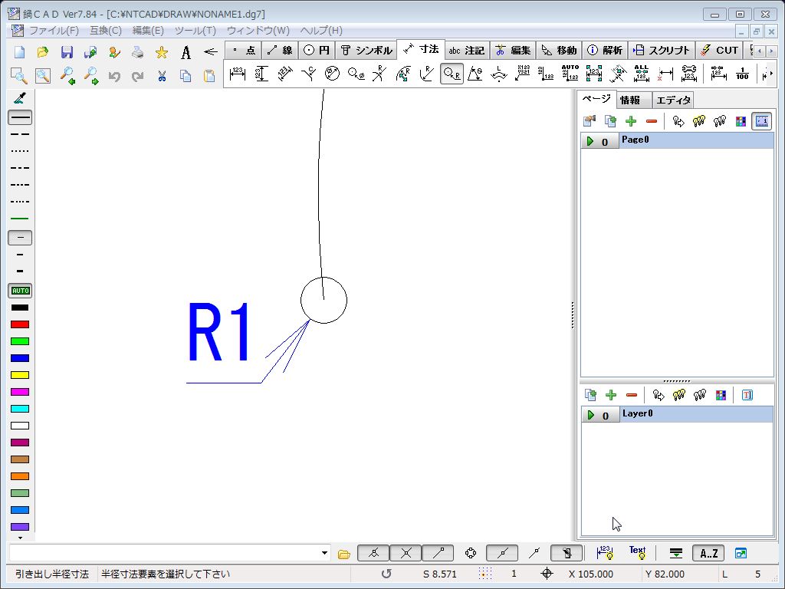Pick color with the eyedropper tool
Image resolution: width=785 pixels, height=589 pixels.
tap(20, 98)
